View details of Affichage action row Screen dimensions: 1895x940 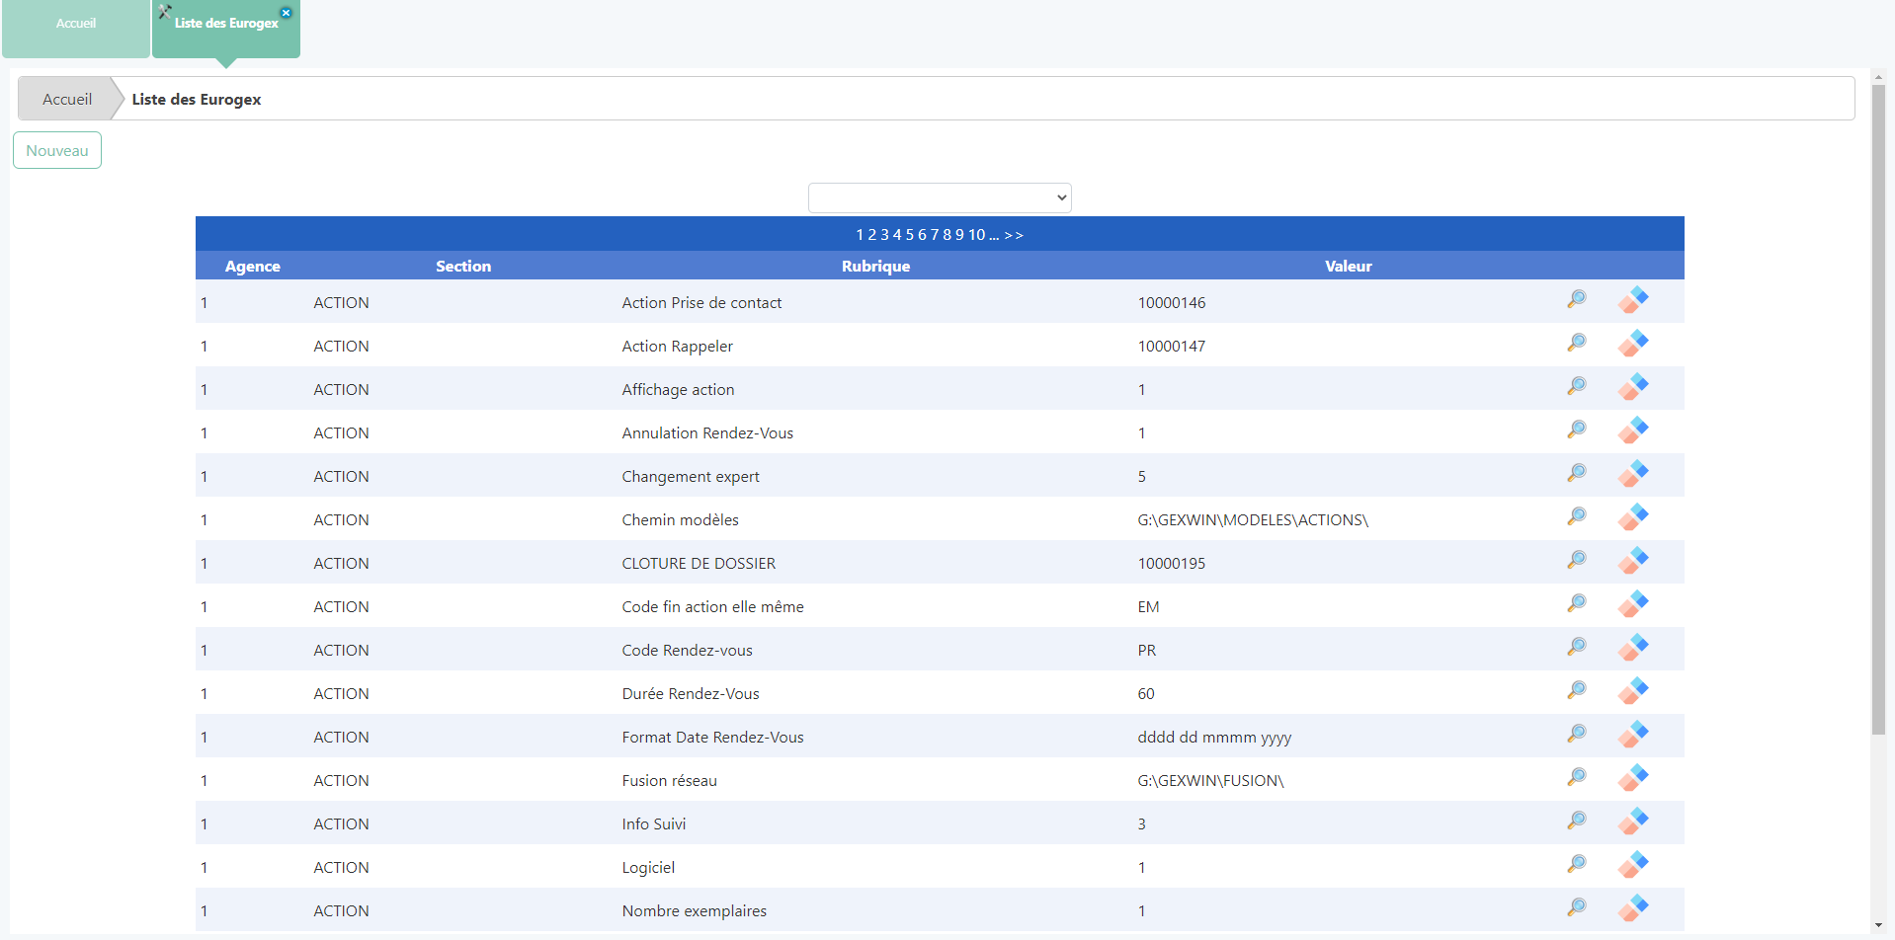tap(1576, 386)
